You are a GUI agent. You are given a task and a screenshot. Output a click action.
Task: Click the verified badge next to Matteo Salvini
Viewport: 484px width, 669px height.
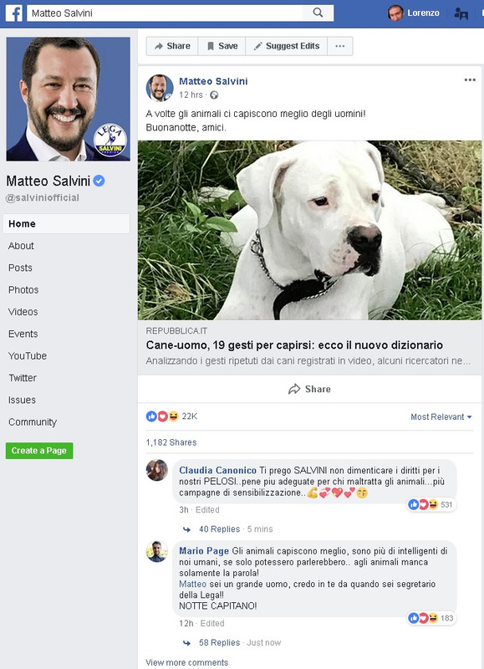tap(99, 181)
